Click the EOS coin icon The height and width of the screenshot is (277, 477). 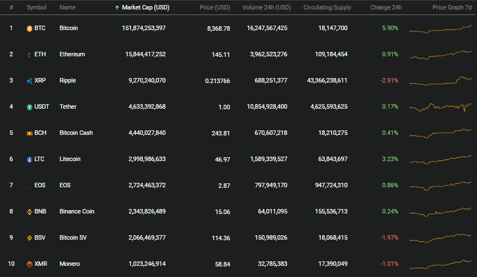30,186
